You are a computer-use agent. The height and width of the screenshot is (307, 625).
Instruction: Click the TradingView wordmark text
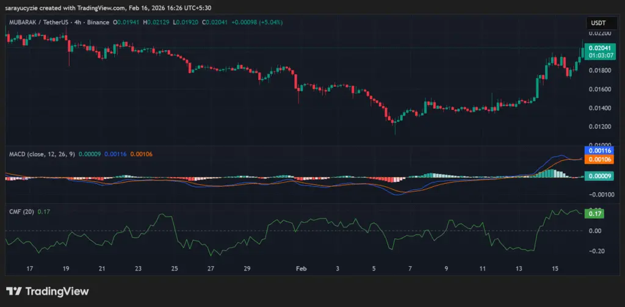(x=56, y=292)
